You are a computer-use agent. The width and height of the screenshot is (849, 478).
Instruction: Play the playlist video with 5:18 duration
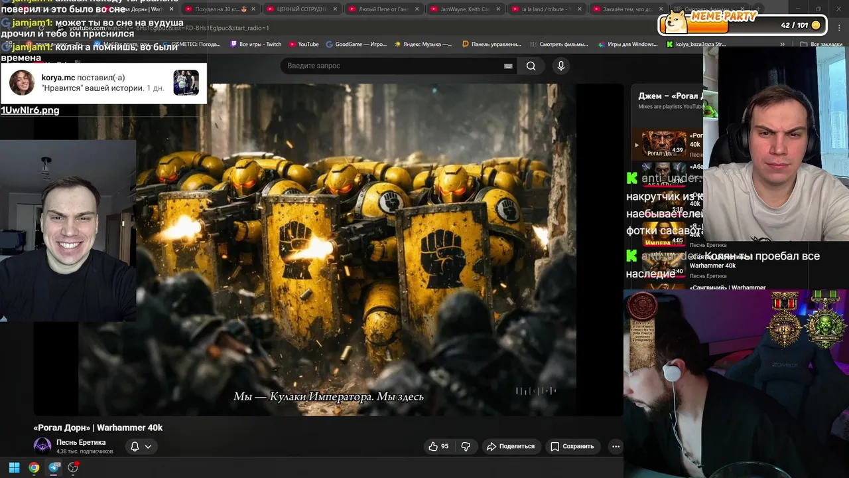[663, 206]
